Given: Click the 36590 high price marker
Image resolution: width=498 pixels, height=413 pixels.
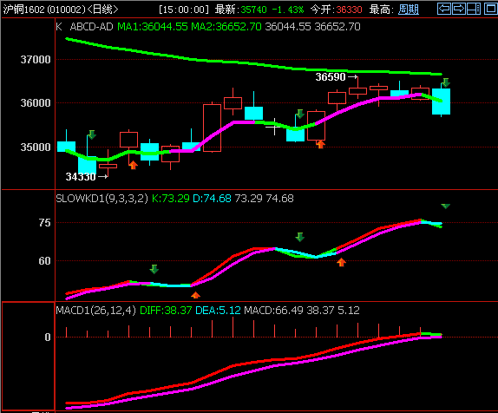Looking at the screenshot, I should (x=331, y=77).
